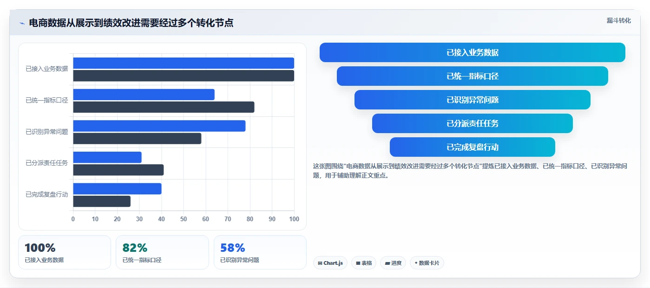Click the chart y-axis label 已统一指标口径

tap(47, 100)
